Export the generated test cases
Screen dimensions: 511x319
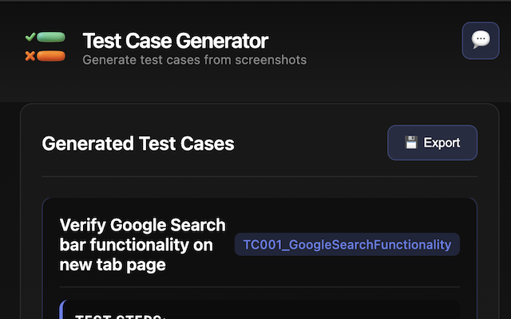click(x=432, y=143)
